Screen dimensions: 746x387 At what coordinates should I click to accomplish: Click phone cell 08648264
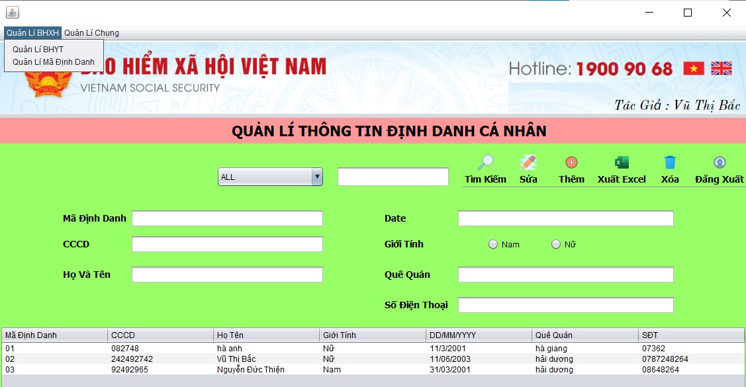691,369
